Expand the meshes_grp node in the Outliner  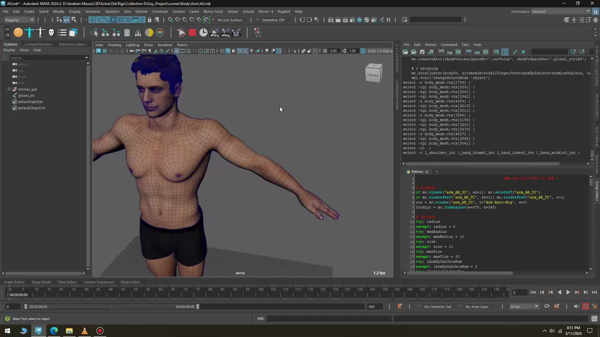9,89
